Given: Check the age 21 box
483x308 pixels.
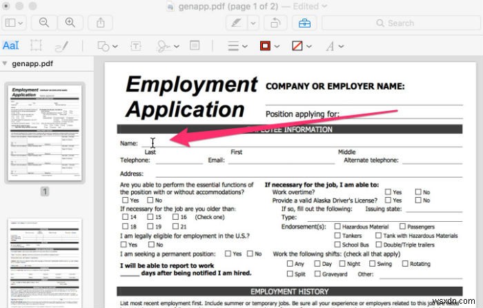Looking at the screenshot, I should (x=175, y=226).
